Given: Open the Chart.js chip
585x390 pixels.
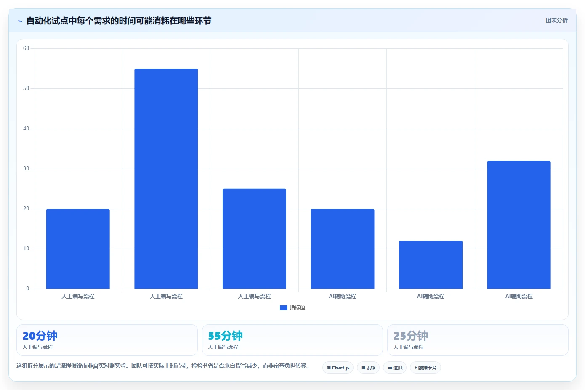Looking at the screenshot, I should (338, 368).
